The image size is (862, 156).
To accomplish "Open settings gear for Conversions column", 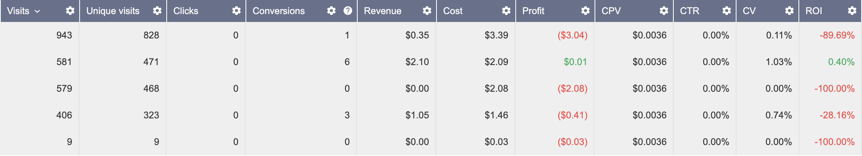I will 331,11.
